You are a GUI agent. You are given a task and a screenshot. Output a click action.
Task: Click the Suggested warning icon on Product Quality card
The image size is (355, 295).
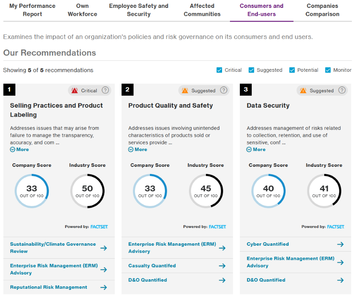tap(185, 90)
